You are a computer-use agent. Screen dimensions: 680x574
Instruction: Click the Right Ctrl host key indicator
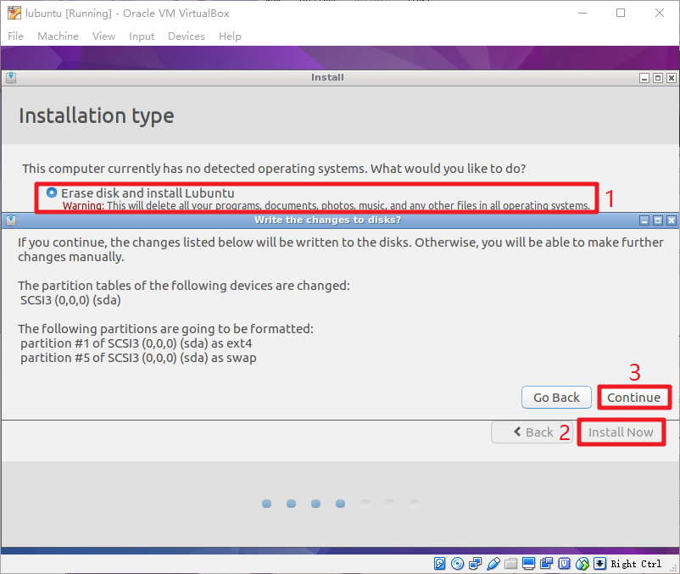(635, 564)
